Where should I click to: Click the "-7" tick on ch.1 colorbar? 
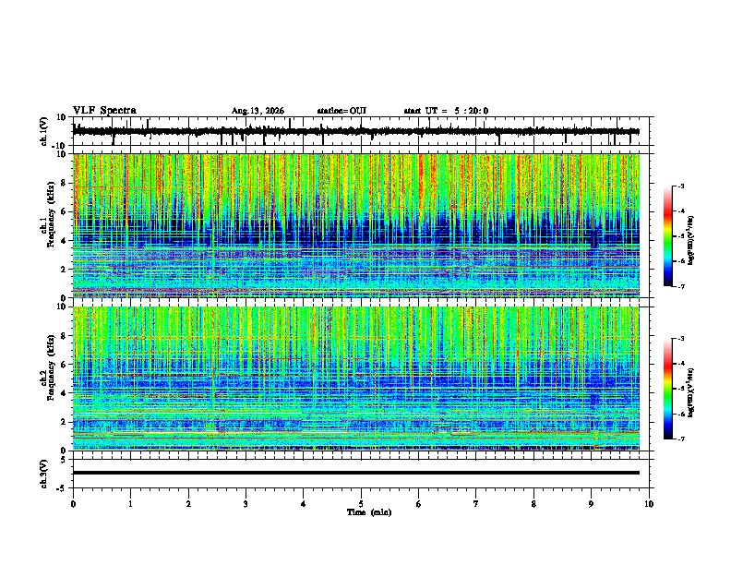pos(681,286)
